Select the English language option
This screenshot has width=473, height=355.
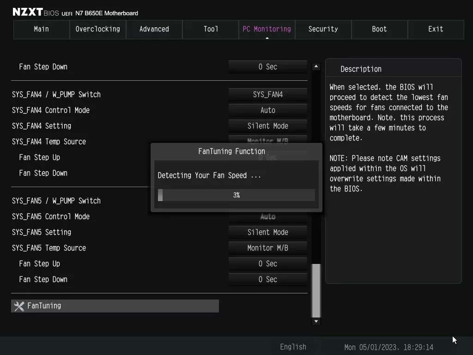(x=293, y=347)
